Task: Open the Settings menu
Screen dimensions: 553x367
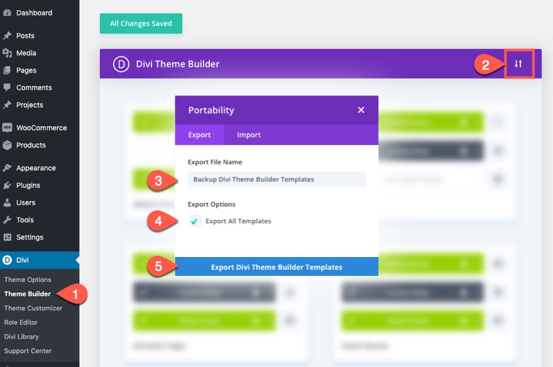Action: [x=30, y=237]
